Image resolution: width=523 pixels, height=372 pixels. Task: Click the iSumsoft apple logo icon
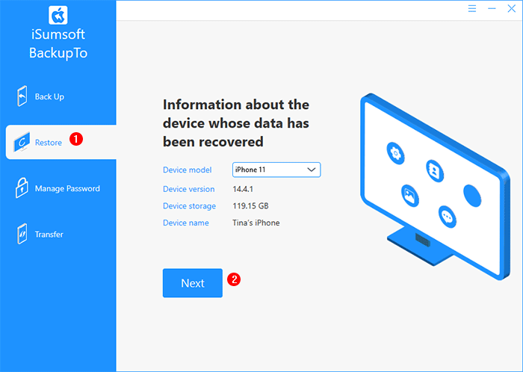58,16
